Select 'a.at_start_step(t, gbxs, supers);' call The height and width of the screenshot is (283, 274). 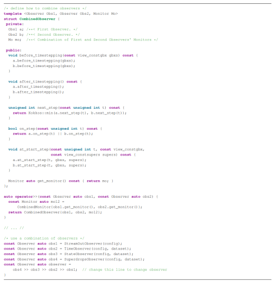[49, 160]
